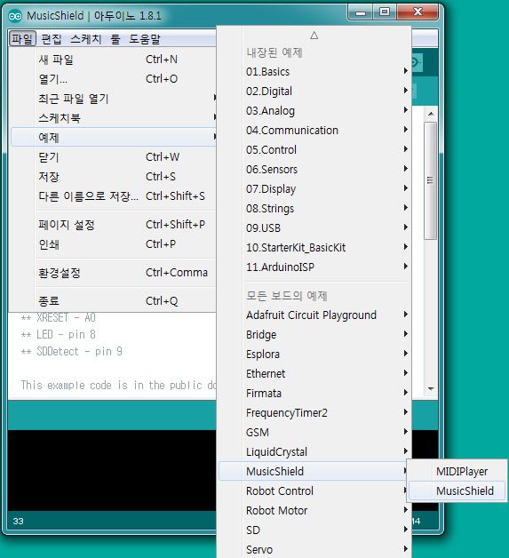Click the Arduino logo in title bar
The height and width of the screenshot is (558, 509).
tap(15, 16)
